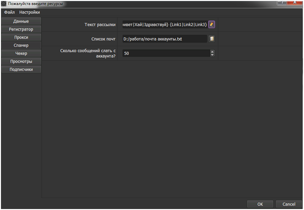Image resolution: width=304 pixels, height=210 pixels.
Task: Open the Файл menu
Action: pos(9,12)
